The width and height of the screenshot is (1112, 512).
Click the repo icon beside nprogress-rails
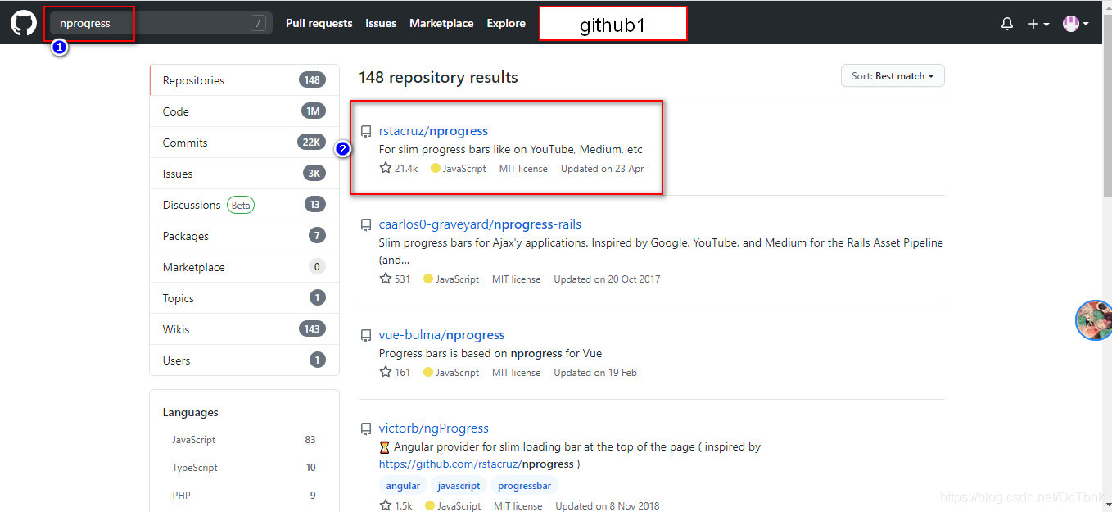coord(366,225)
